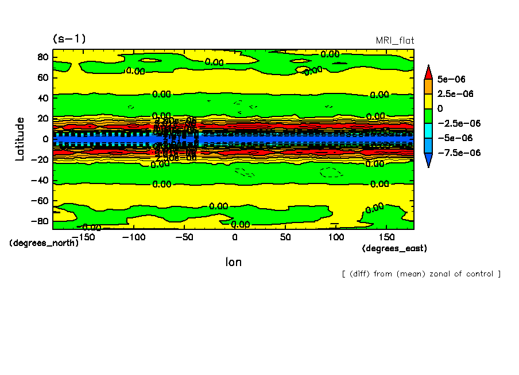Click the latitude tick label 40

[x=42, y=98]
